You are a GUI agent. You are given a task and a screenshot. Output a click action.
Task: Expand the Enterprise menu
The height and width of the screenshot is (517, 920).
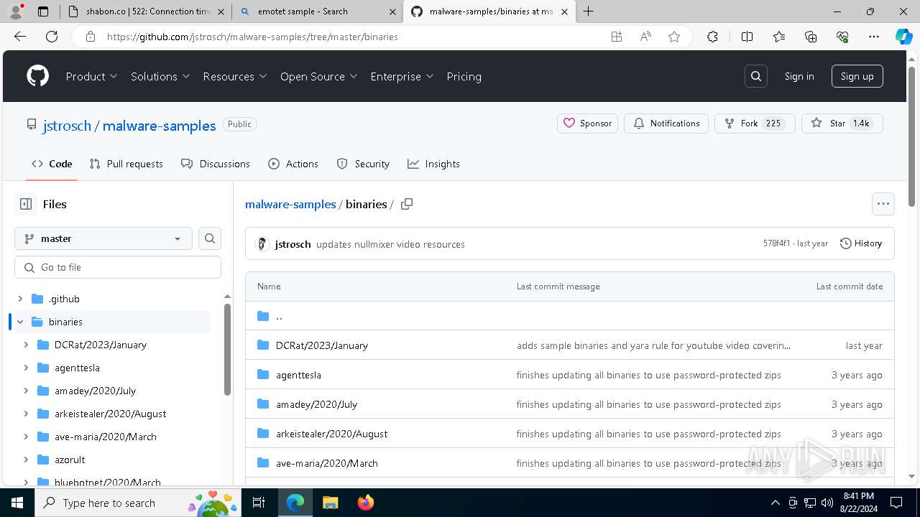click(x=402, y=76)
